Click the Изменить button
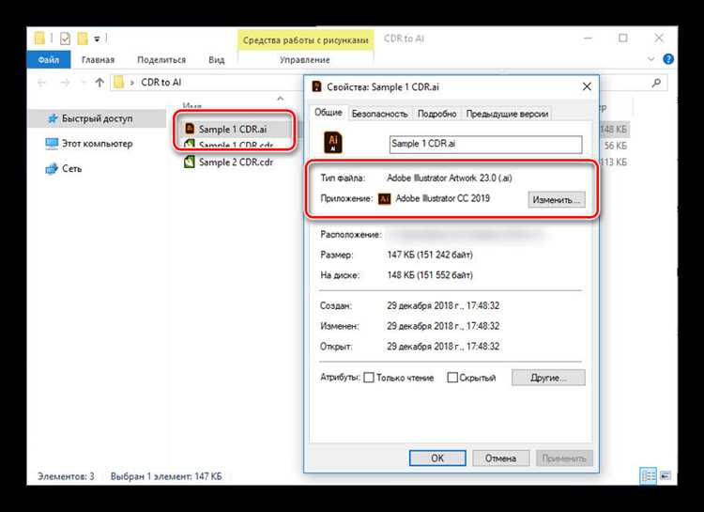Screen dimensions: 704x512 [x=557, y=199]
